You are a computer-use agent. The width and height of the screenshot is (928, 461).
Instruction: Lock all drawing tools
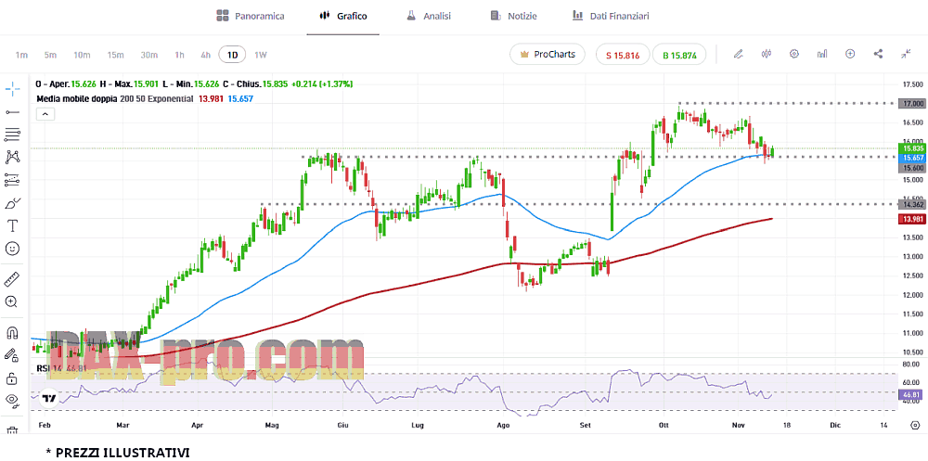[12, 377]
